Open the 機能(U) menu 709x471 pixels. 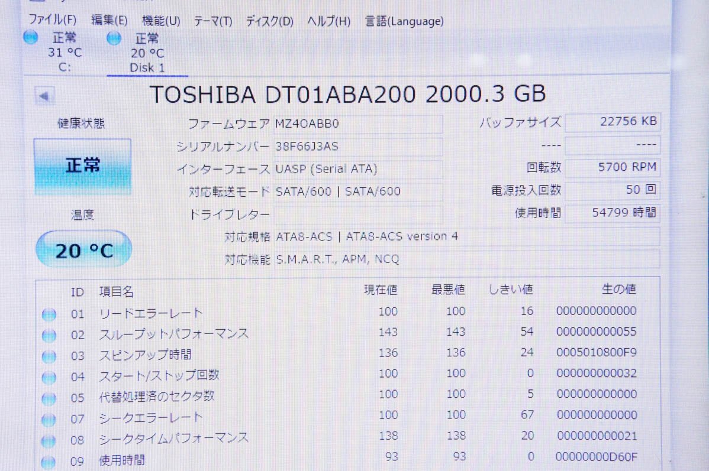[x=161, y=21]
